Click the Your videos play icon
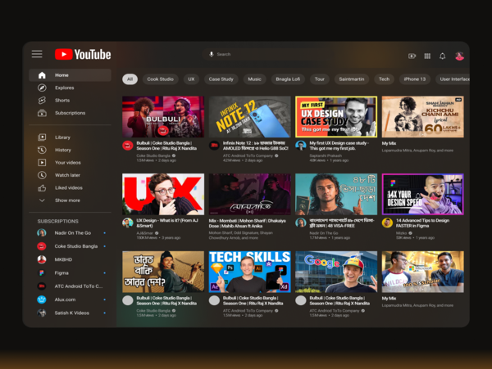Image resolution: width=492 pixels, height=369 pixels. (x=42, y=163)
